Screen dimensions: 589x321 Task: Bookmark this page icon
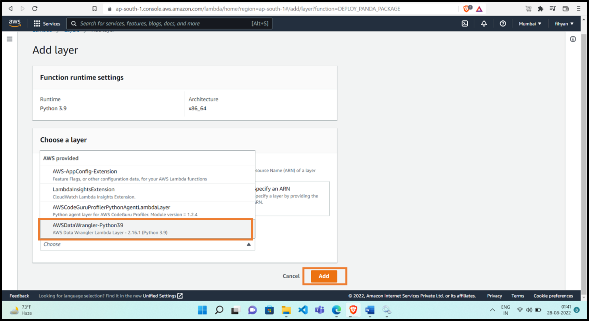tap(94, 9)
